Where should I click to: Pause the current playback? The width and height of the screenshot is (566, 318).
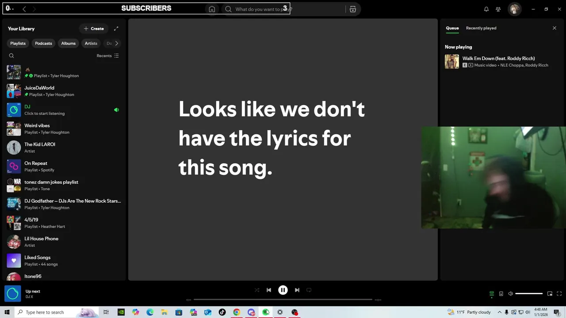pyautogui.click(x=283, y=290)
